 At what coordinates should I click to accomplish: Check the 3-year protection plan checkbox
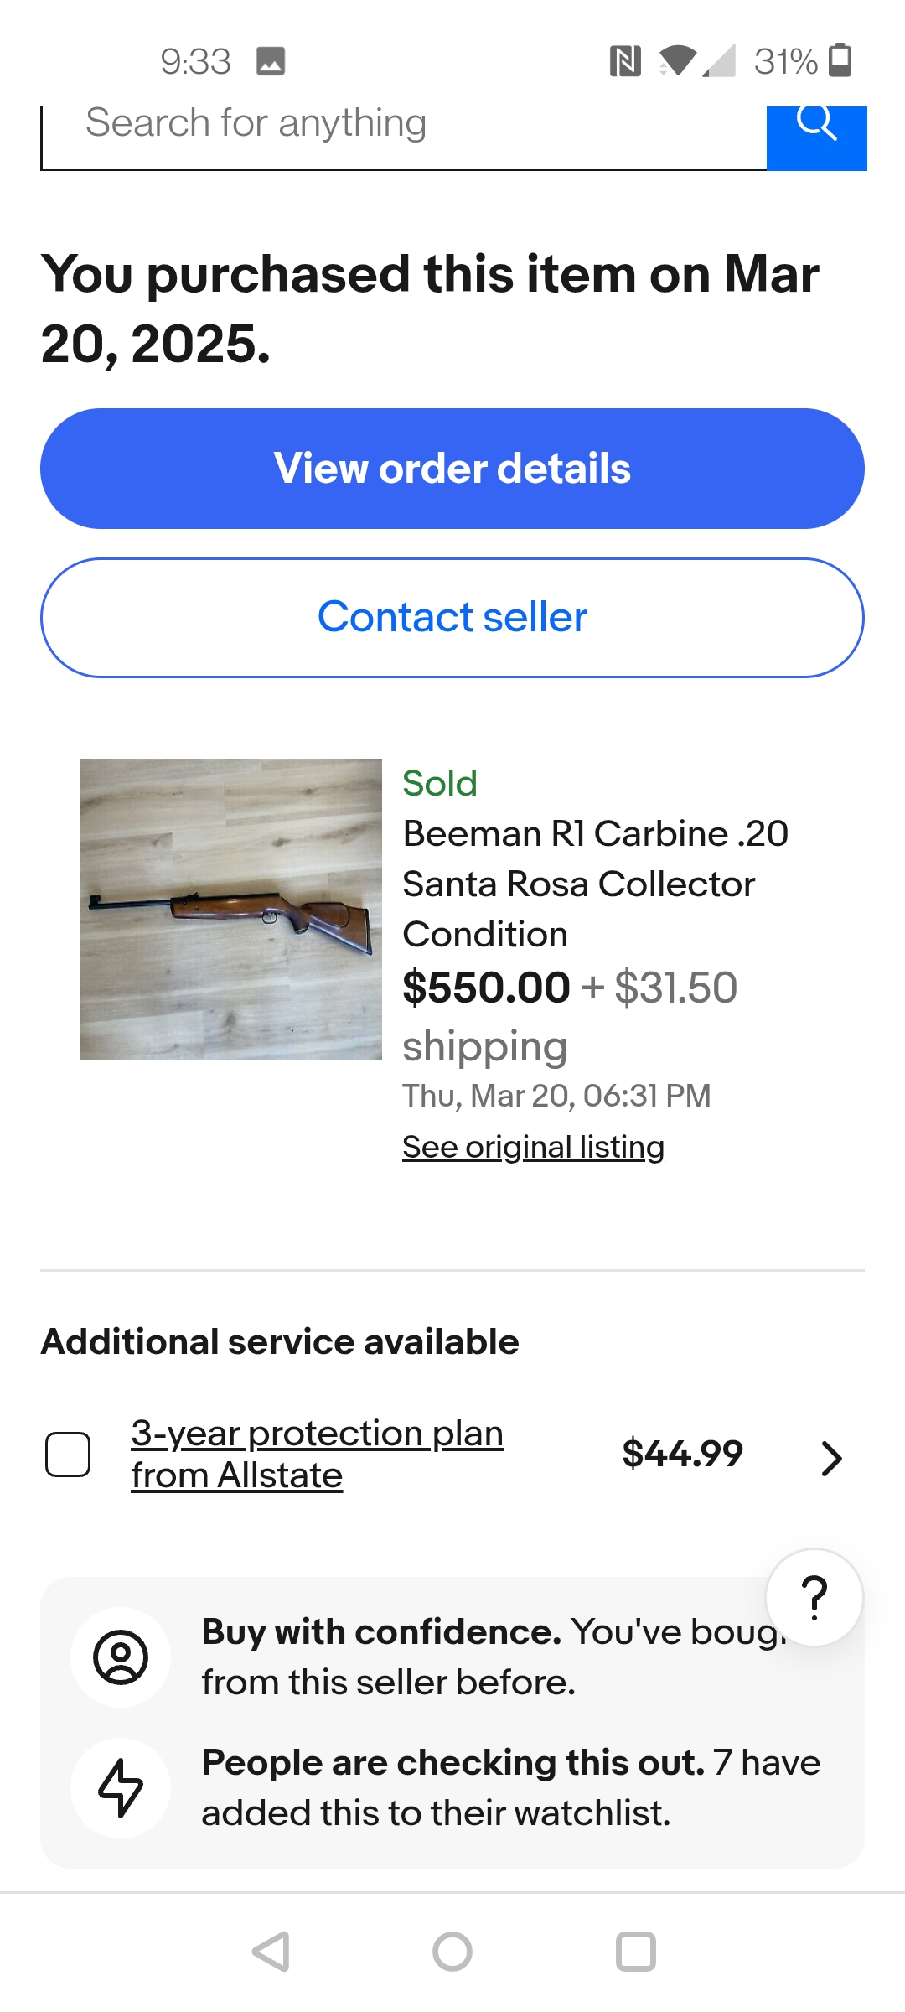[x=68, y=1455]
